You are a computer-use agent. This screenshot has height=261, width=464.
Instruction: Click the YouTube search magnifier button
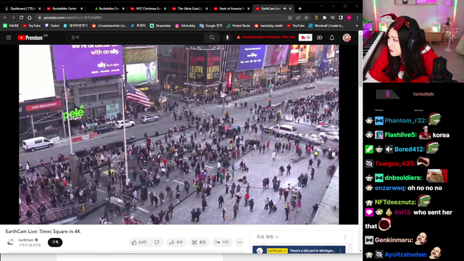pos(212,38)
